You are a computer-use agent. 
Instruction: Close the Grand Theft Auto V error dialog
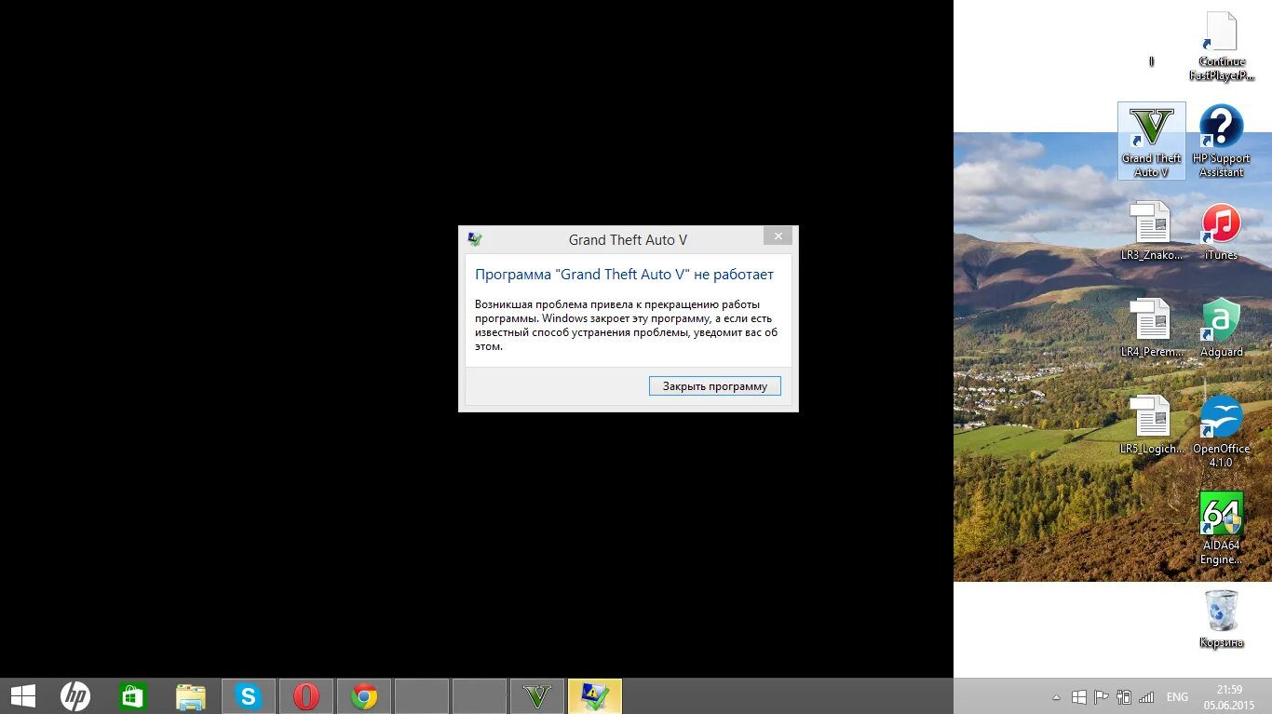(778, 236)
